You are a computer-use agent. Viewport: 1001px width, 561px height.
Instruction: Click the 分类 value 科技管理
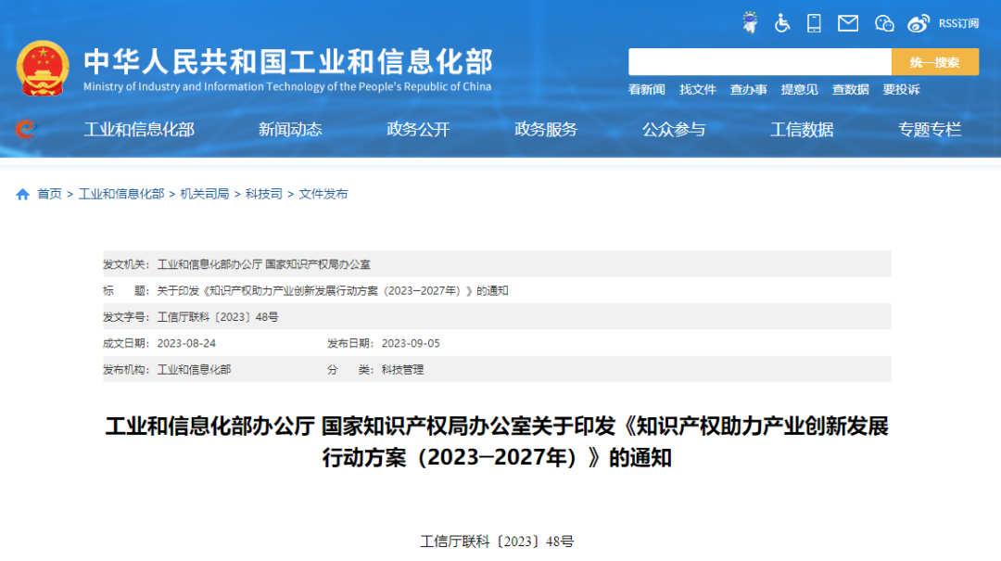(x=402, y=370)
